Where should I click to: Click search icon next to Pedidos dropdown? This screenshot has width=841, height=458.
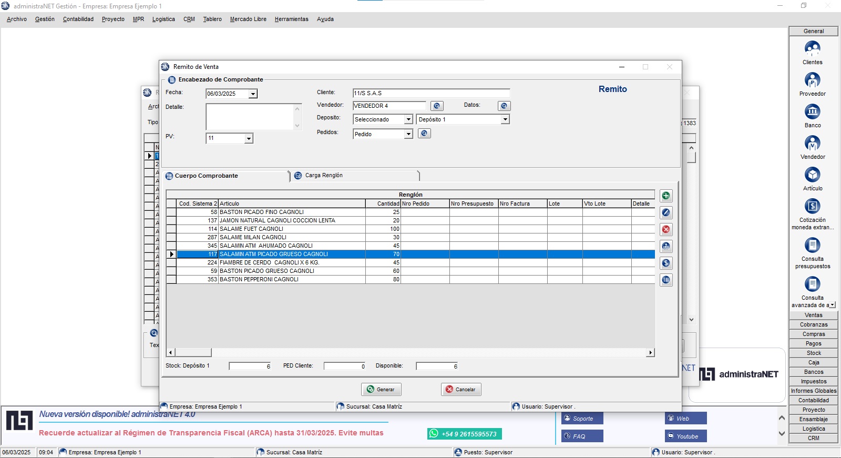coord(424,134)
